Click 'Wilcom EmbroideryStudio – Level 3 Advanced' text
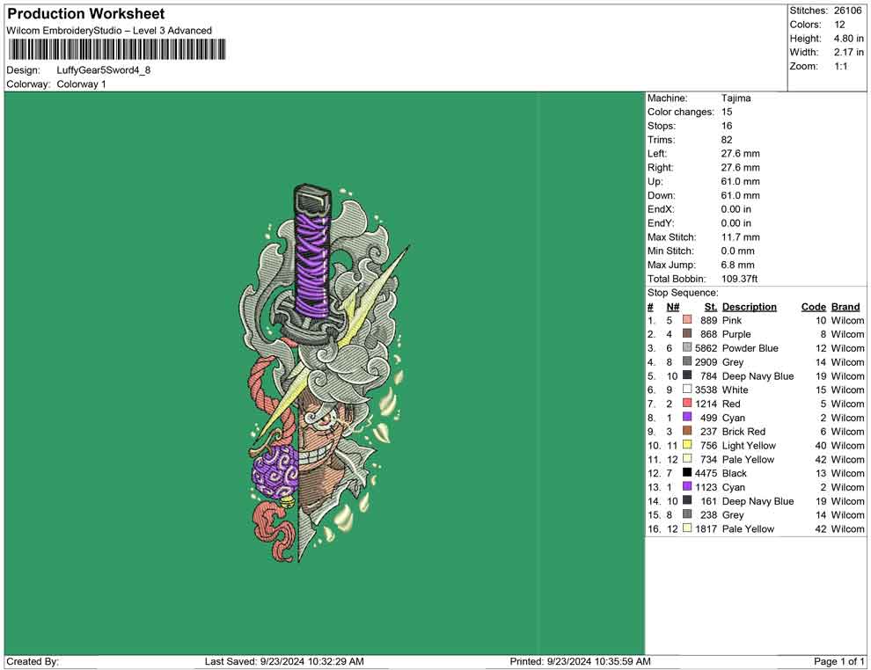This screenshot has height=670, width=871. click(x=109, y=31)
